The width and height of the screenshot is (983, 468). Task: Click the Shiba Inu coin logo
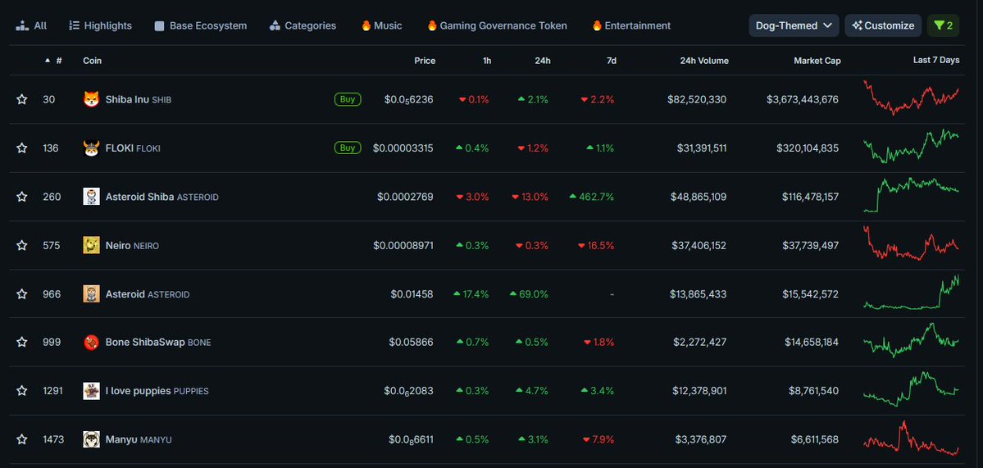point(92,99)
